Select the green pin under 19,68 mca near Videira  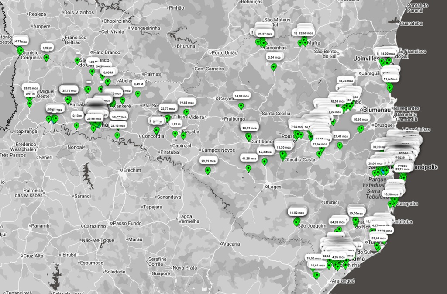[186, 112]
